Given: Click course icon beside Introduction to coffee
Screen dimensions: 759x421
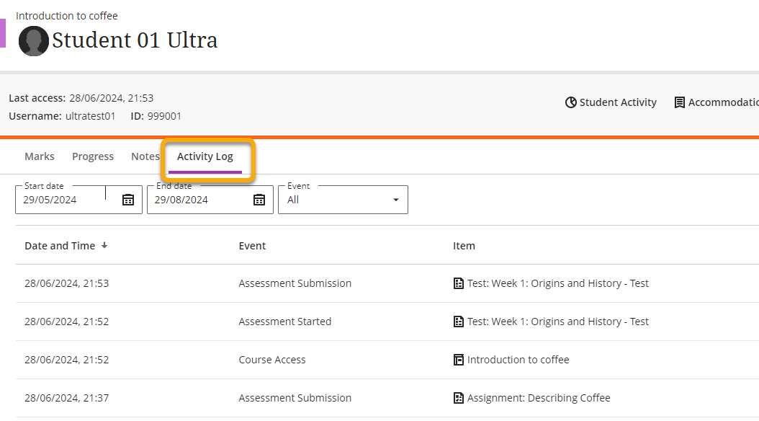Looking at the screenshot, I should click(459, 360).
